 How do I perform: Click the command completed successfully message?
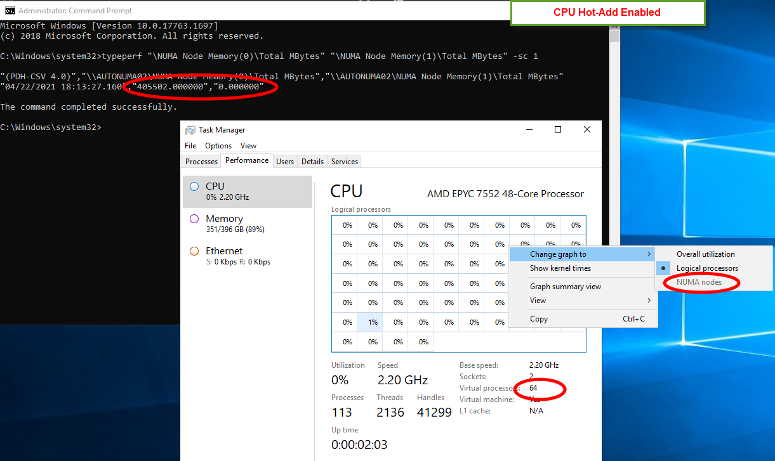pos(89,107)
